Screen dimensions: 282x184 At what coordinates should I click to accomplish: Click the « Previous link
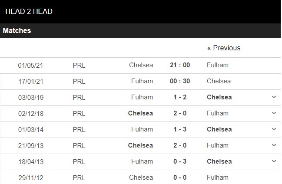(224, 48)
